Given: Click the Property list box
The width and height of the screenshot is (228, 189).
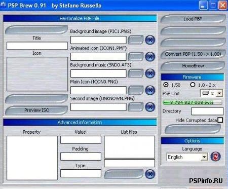Looking at the screenshot, I should 32,158.
